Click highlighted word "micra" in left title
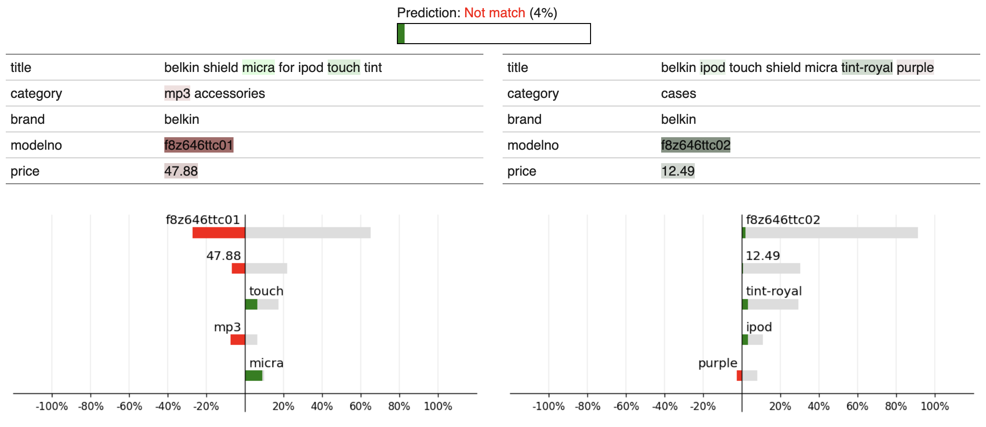 pos(258,67)
